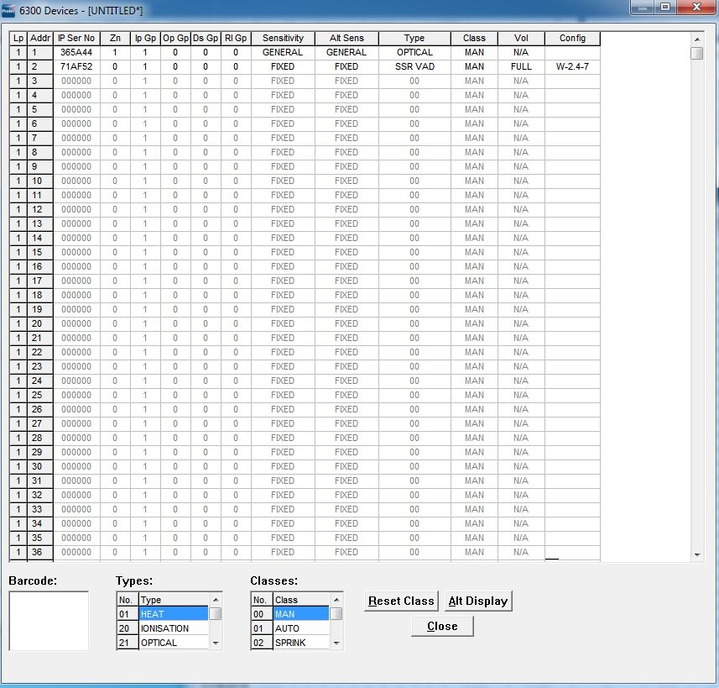Click the IP Ser No column header
The height and width of the screenshot is (688, 719).
coord(76,38)
